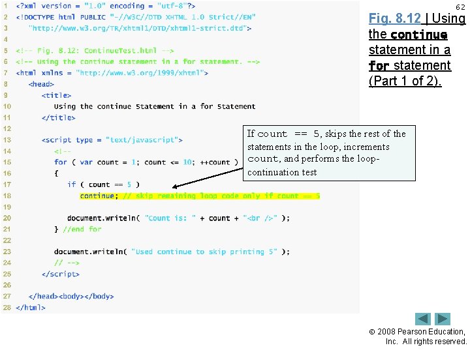Click the opening head tag
The height and width of the screenshot is (352, 470).
tap(41, 84)
